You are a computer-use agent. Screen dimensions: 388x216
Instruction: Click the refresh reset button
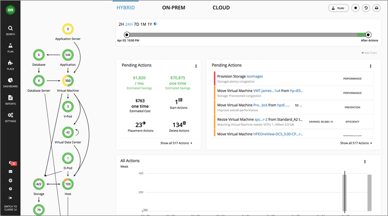pos(366,8)
